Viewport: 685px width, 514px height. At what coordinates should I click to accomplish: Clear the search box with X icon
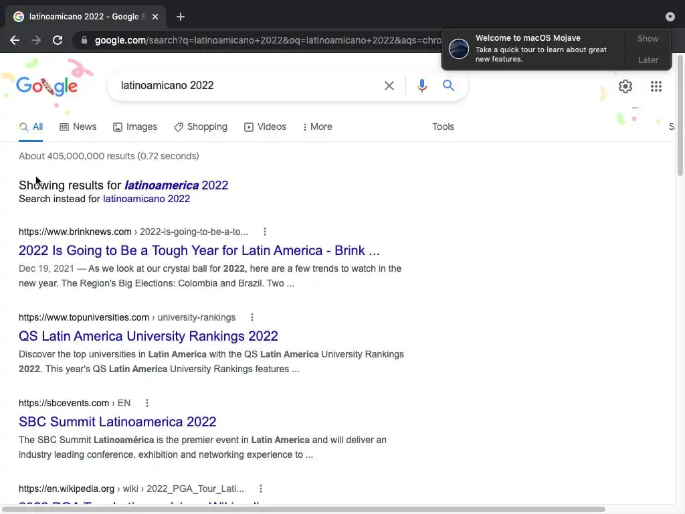(389, 86)
